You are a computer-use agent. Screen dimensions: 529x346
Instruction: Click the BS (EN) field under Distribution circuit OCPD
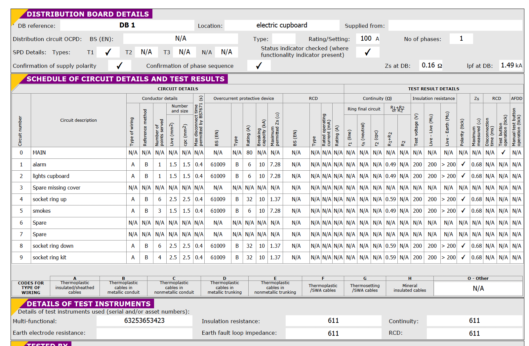click(x=181, y=39)
